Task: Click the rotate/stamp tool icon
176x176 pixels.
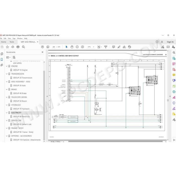Action: 129,47
